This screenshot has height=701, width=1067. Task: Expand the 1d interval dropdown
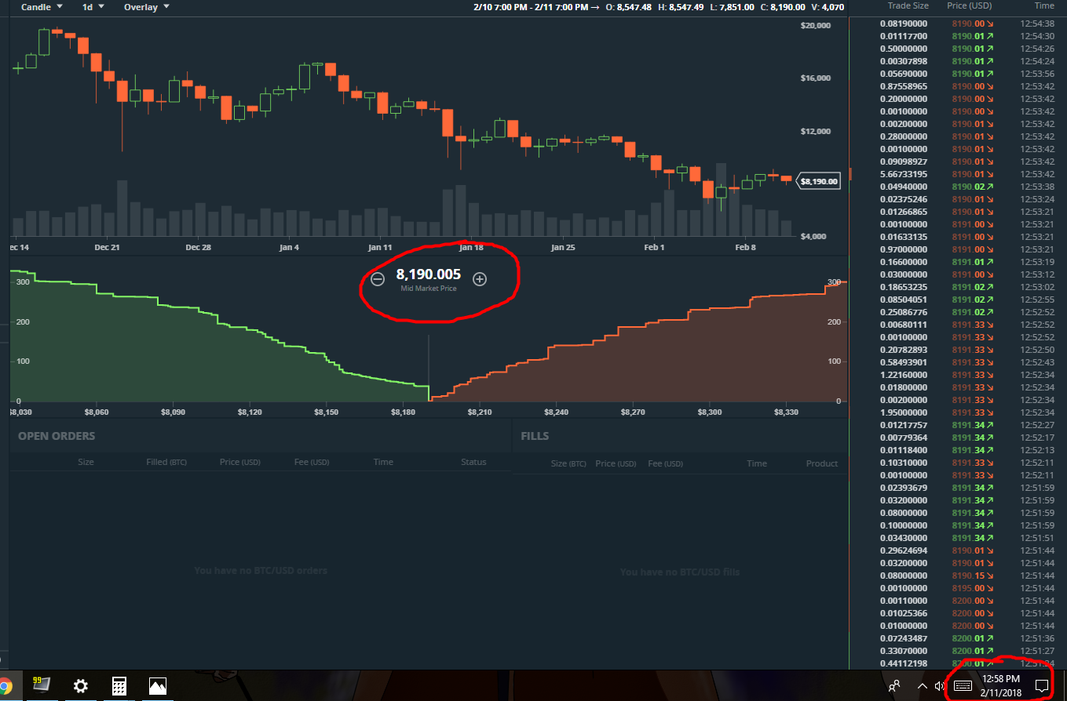(x=93, y=7)
